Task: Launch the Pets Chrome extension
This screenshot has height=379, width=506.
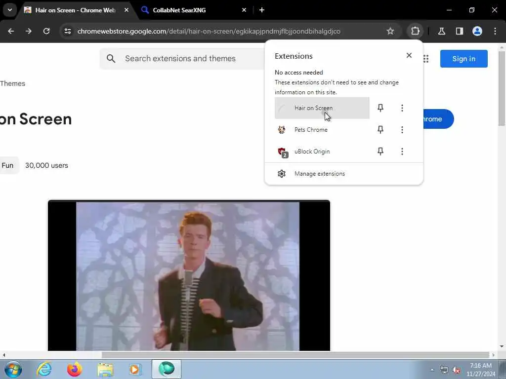Action: tap(322, 130)
